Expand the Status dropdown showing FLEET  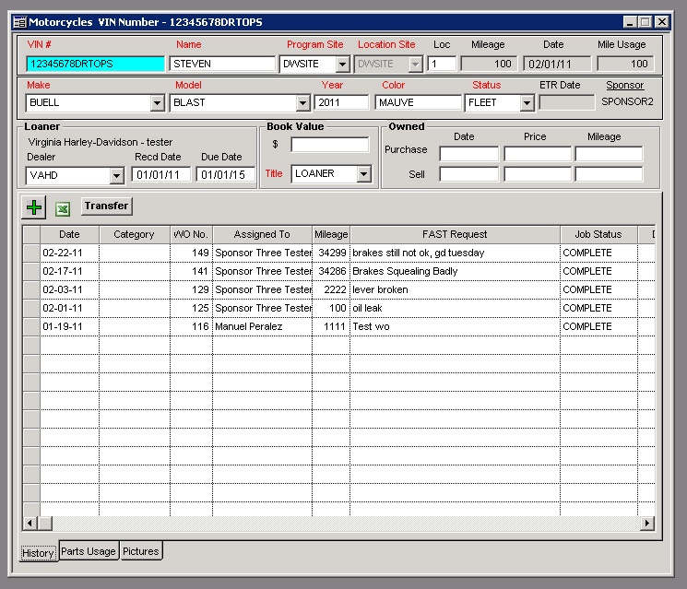[527, 103]
